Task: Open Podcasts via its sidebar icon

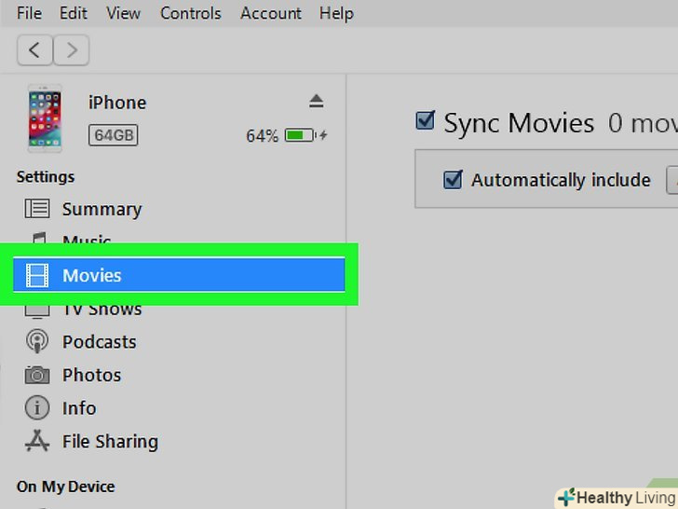Action: click(x=37, y=341)
